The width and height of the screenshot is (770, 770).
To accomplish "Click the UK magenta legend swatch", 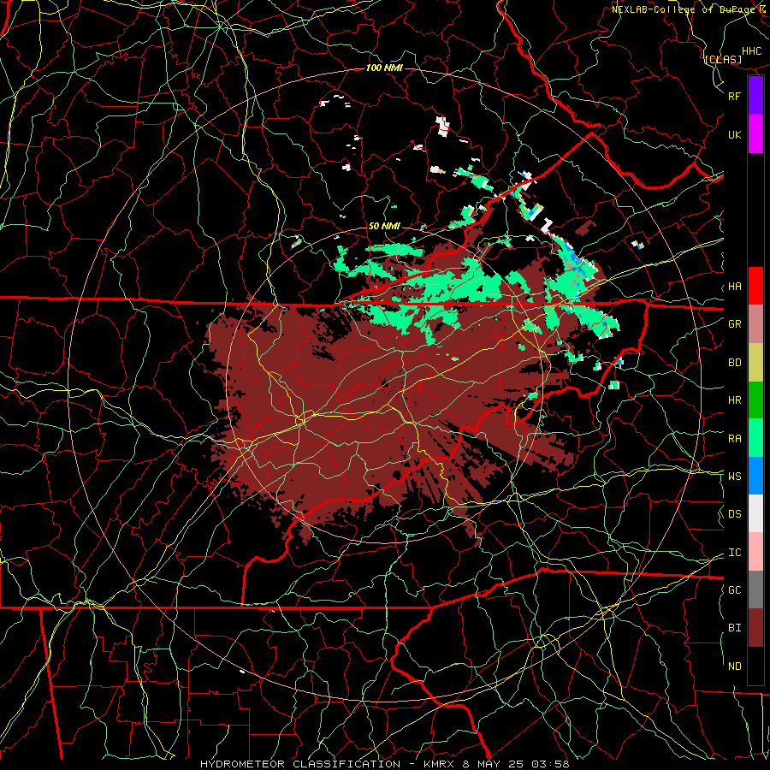I will (x=755, y=134).
